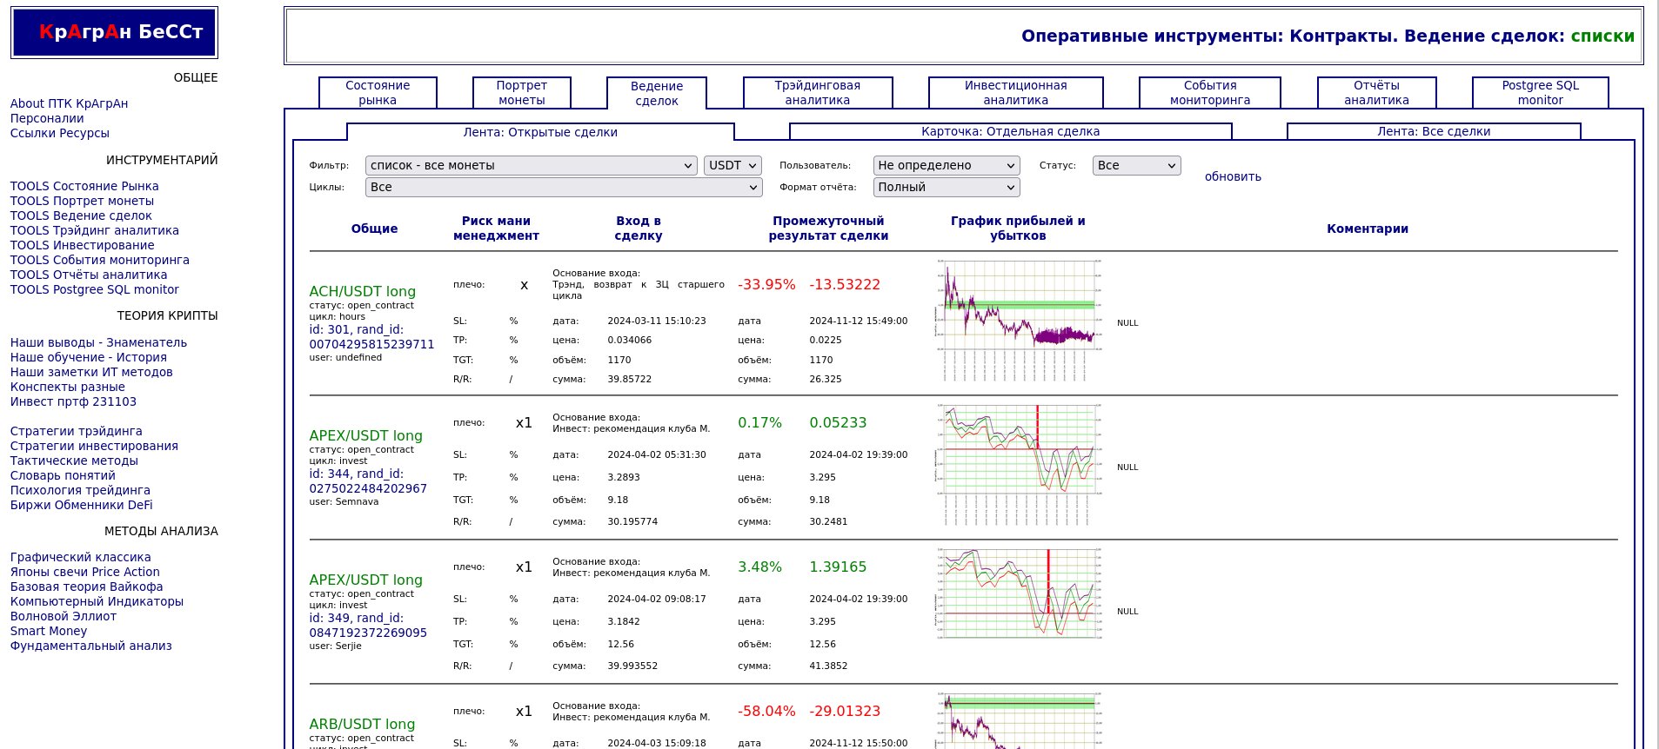Open the Портрет монеты tab

click(521, 93)
